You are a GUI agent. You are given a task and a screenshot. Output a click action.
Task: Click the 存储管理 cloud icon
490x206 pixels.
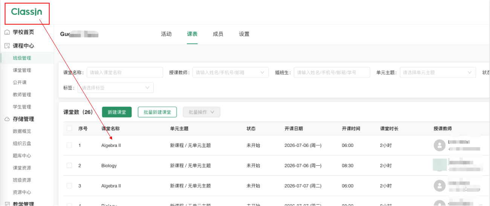click(7, 119)
